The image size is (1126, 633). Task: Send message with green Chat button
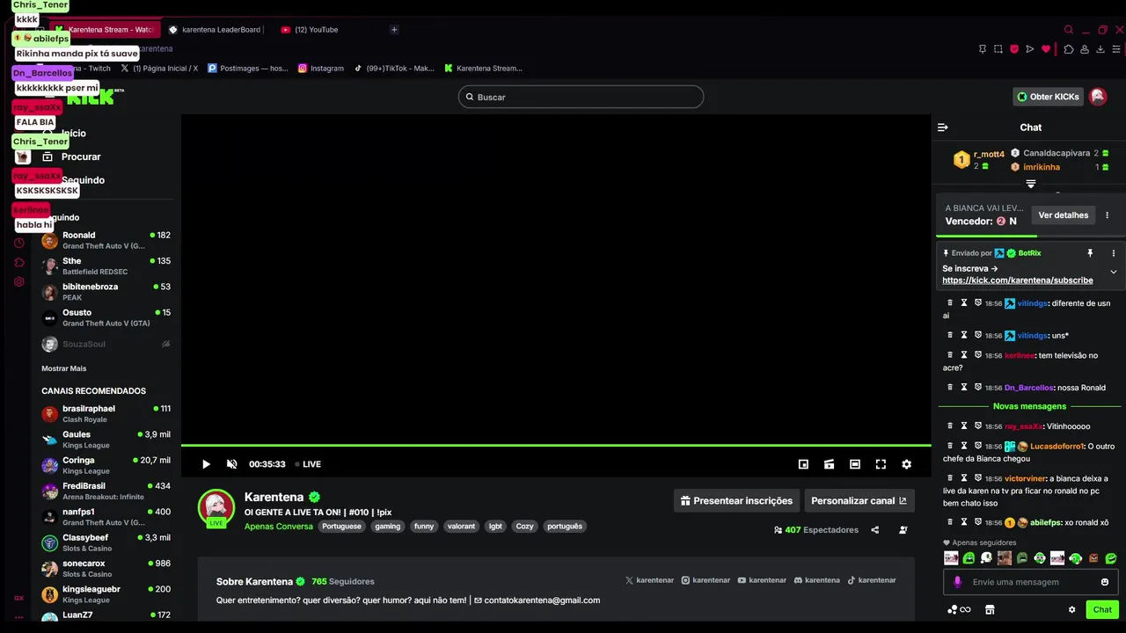[1102, 609]
